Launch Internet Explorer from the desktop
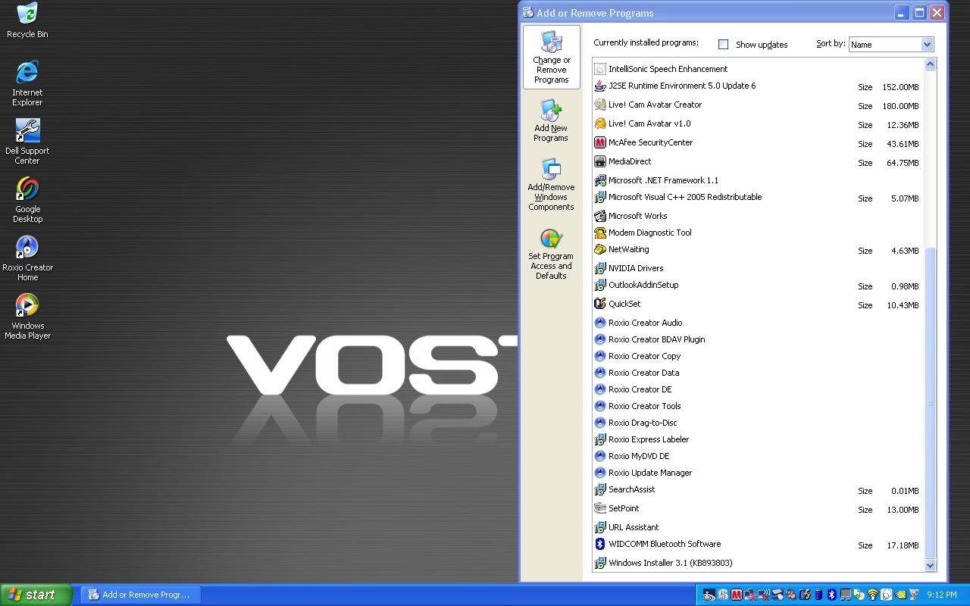 click(27, 83)
